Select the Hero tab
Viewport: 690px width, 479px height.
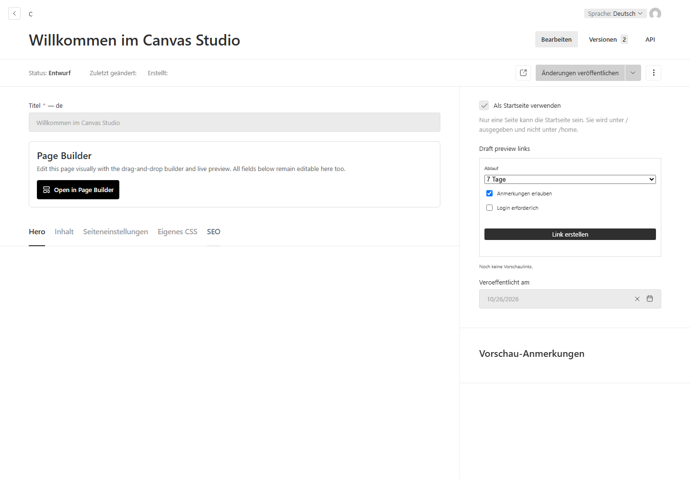point(37,232)
